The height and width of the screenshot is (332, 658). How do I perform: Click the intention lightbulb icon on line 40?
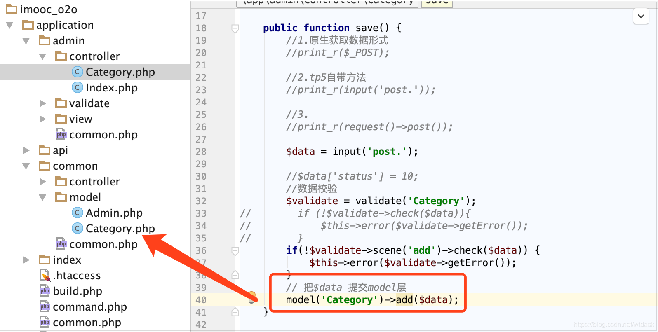pyautogui.click(x=251, y=297)
